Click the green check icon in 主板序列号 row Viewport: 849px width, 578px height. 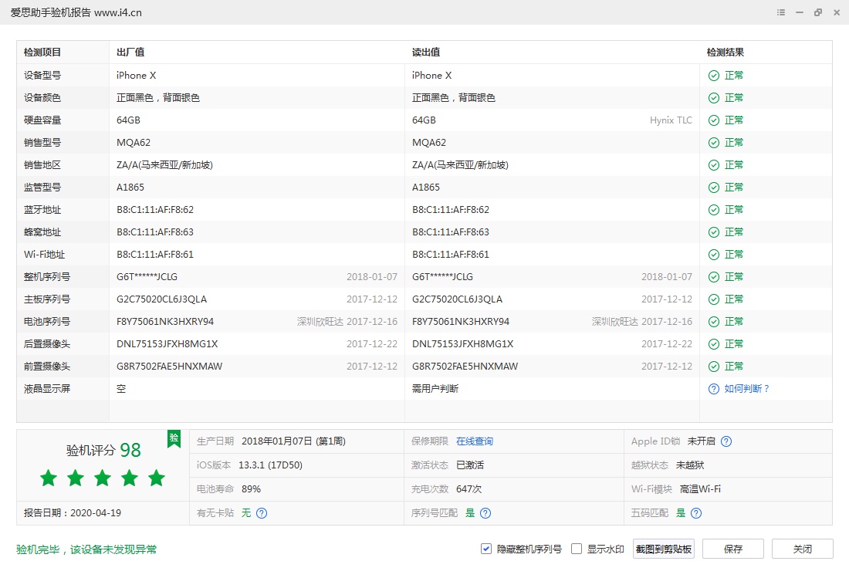pos(714,299)
